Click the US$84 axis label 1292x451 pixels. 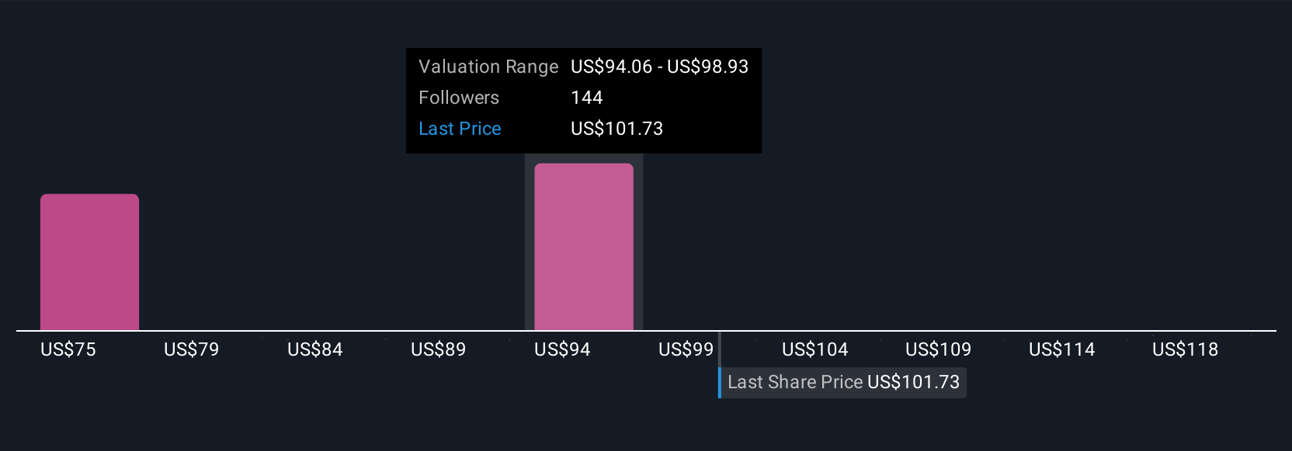coord(315,349)
